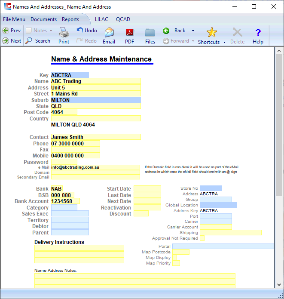Click the Password field
The width and height of the screenshot is (284, 299).
coord(64,162)
